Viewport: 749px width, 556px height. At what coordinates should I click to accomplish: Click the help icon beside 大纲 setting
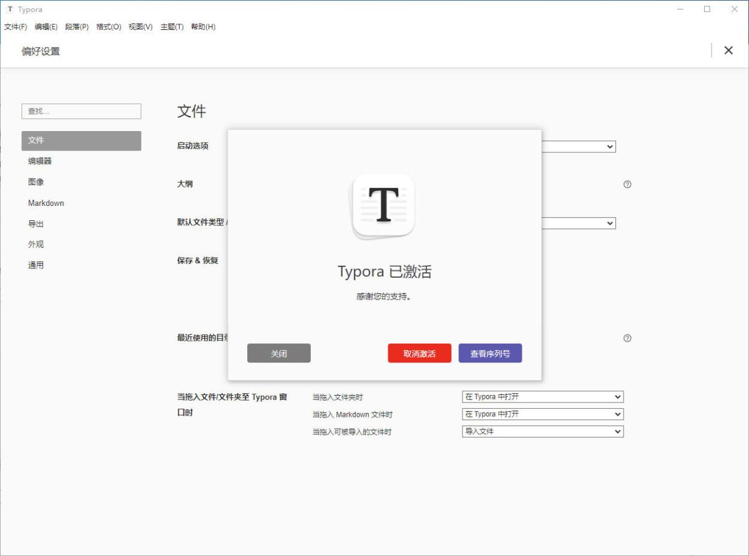point(627,184)
